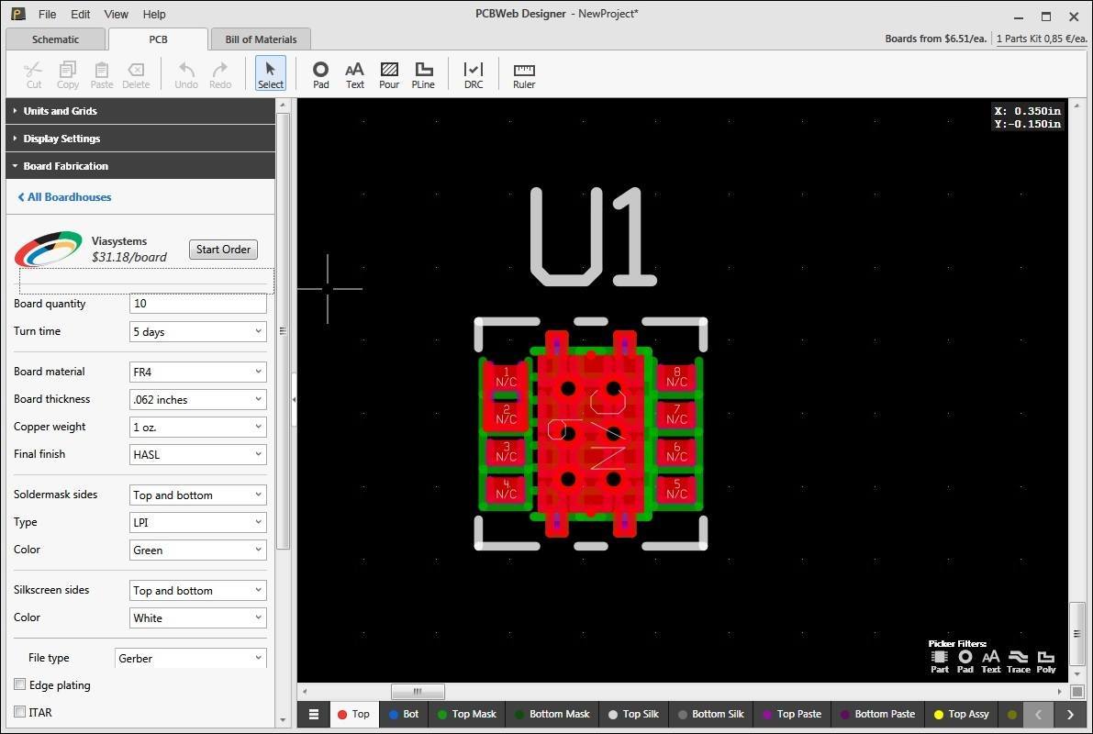Select the Top layer tab
The width and height of the screenshot is (1093, 734).
[354, 714]
